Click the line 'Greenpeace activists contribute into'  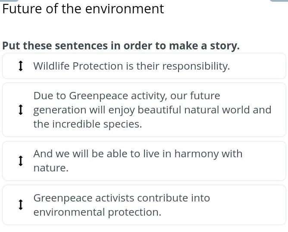[122, 198]
